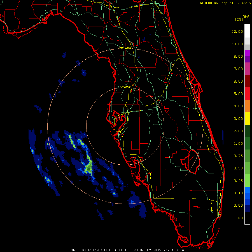Click the light green 0.25 inch legend swatch
Screen dimensions: 252x252
[x=247, y=181]
